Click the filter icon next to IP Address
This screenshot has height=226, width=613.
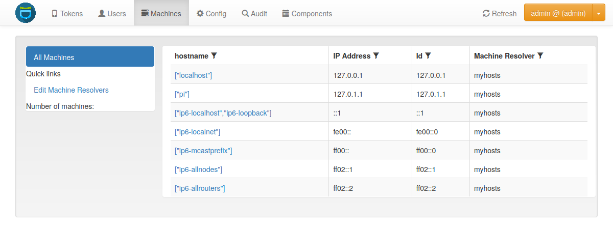pyautogui.click(x=376, y=55)
